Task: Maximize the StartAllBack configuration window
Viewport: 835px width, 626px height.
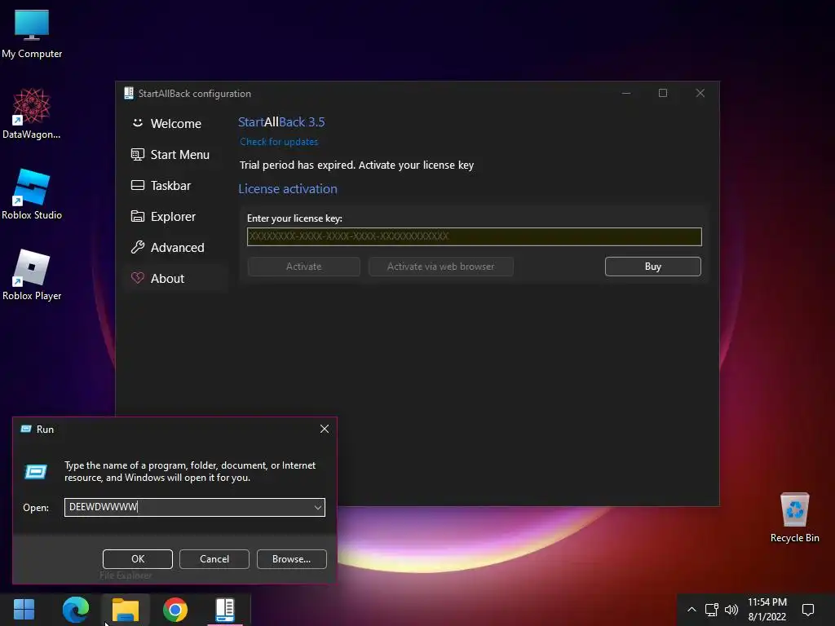Action: tap(663, 93)
